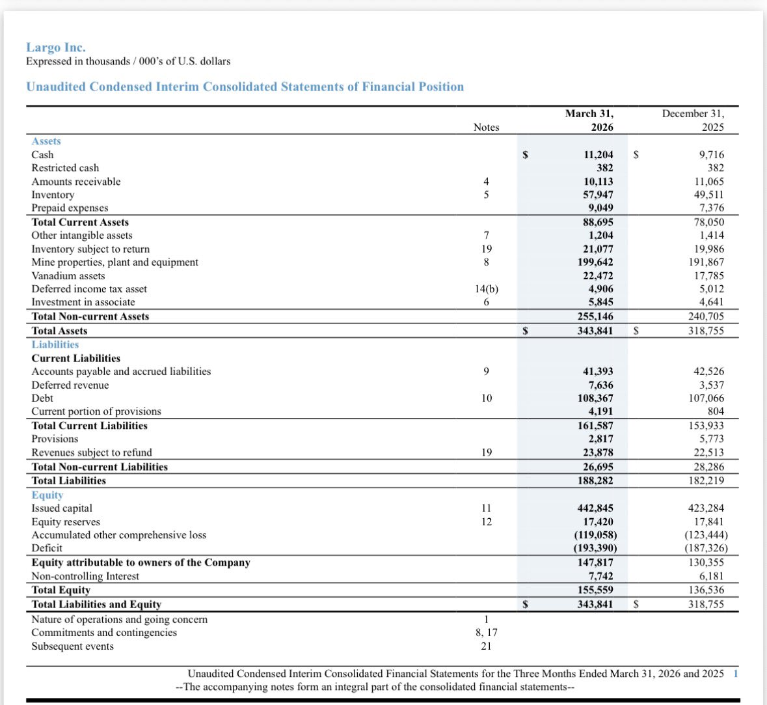This screenshot has width=767, height=705.
Task: Select Total Liabilities value 188,282
Action: (595, 481)
